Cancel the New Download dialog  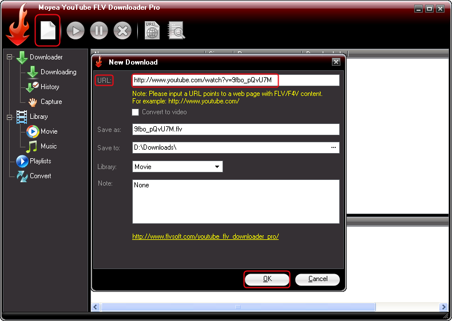pos(318,279)
